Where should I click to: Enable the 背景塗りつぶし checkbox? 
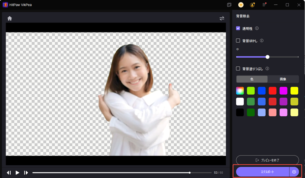(238, 68)
